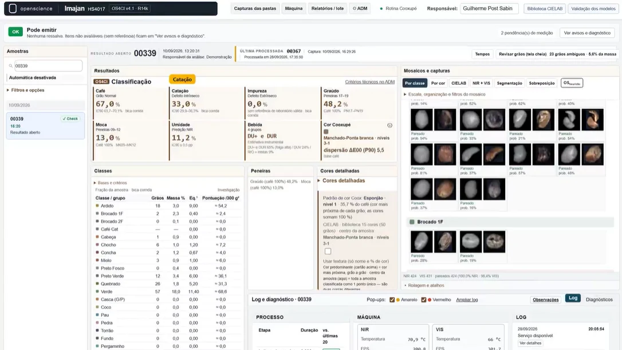The width and height of the screenshot is (622, 350).
Task: Open color grain thumbnail labeled prob. 48%
Action: pyautogui.click(x=593, y=154)
